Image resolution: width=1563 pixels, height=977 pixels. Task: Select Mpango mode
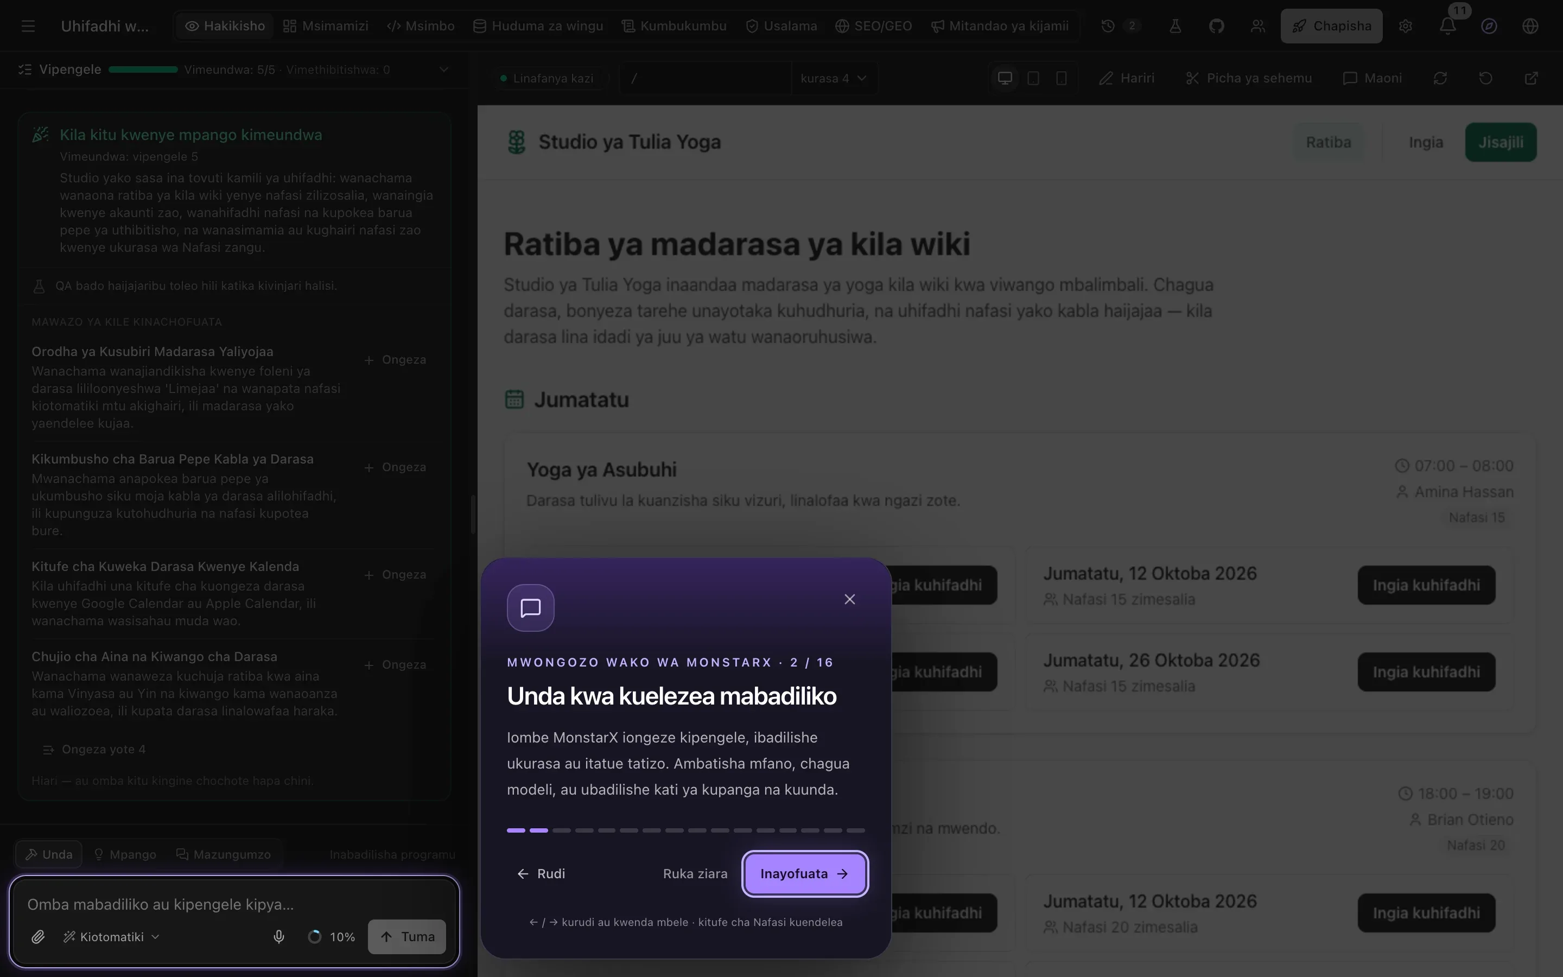[x=125, y=854]
